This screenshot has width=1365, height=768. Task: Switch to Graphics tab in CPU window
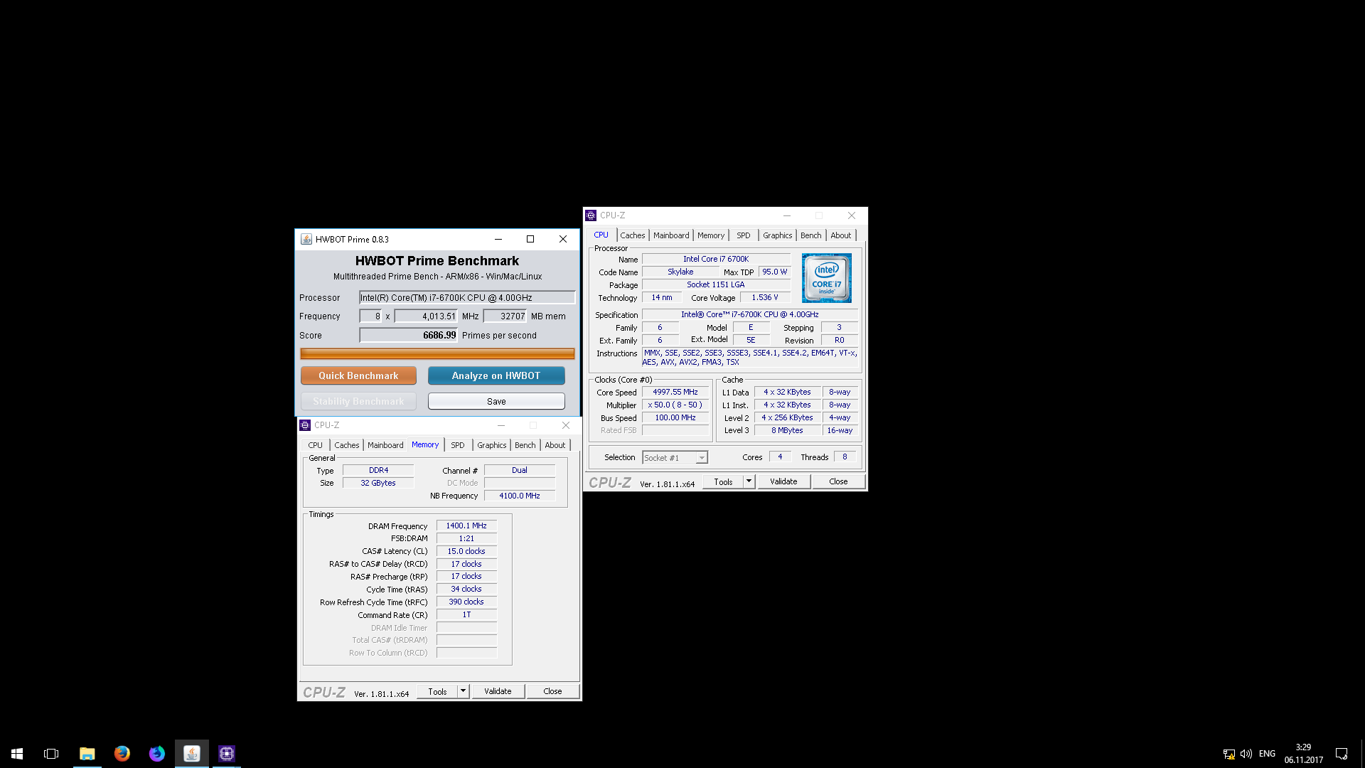[x=777, y=235]
